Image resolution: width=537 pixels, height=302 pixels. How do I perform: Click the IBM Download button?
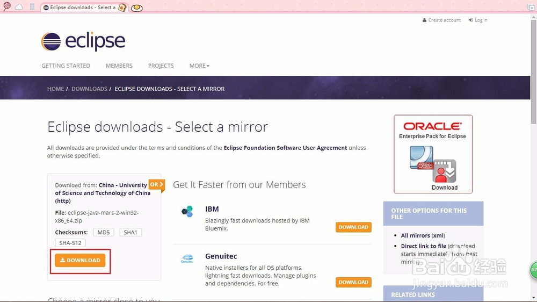(x=353, y=227)
